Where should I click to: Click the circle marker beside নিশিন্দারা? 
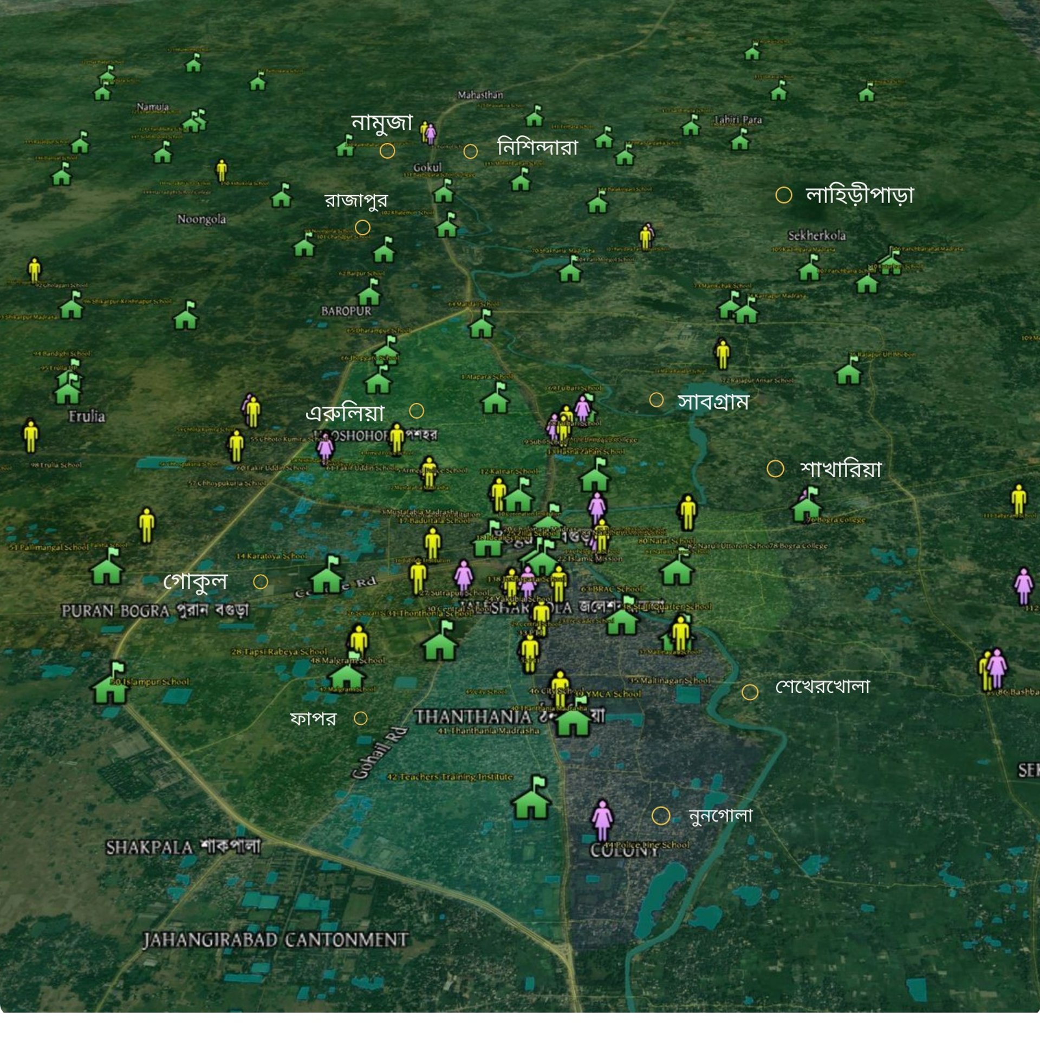click(470, 151)
